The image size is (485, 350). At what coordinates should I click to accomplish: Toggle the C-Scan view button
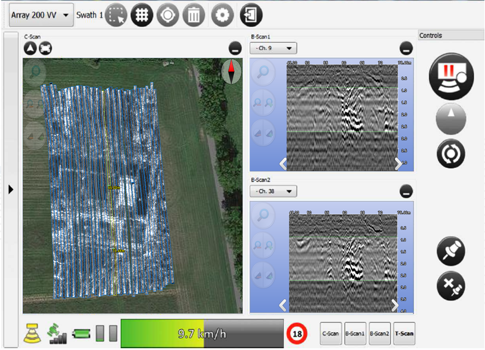[331, 334]
